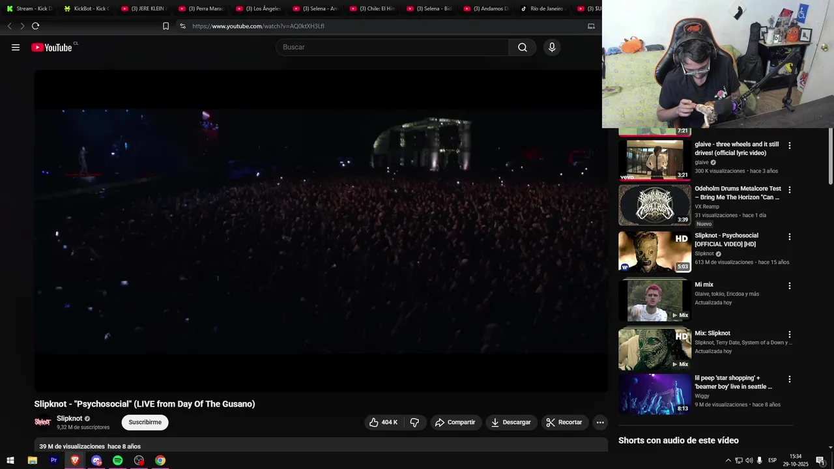Open title 'Odeholm Drums Metalcore Test'
Screen dimensions: 834x469
pyautogui.click(x=738, y=193)
